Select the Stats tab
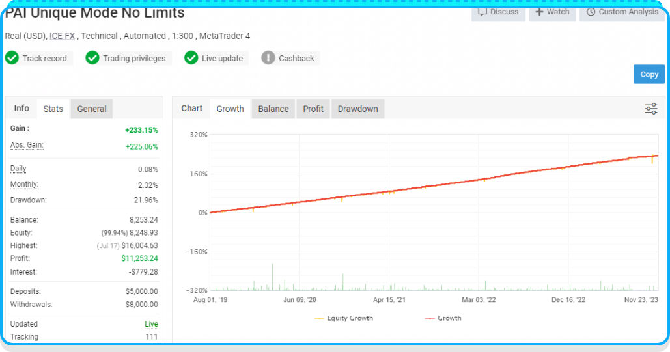 point(53,109)
